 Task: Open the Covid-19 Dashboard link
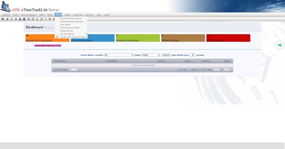tap(48, 46)
